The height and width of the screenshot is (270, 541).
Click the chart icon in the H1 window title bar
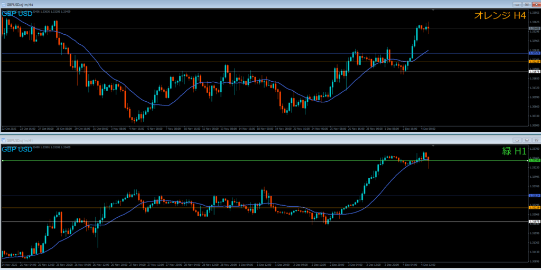[3, 140]
